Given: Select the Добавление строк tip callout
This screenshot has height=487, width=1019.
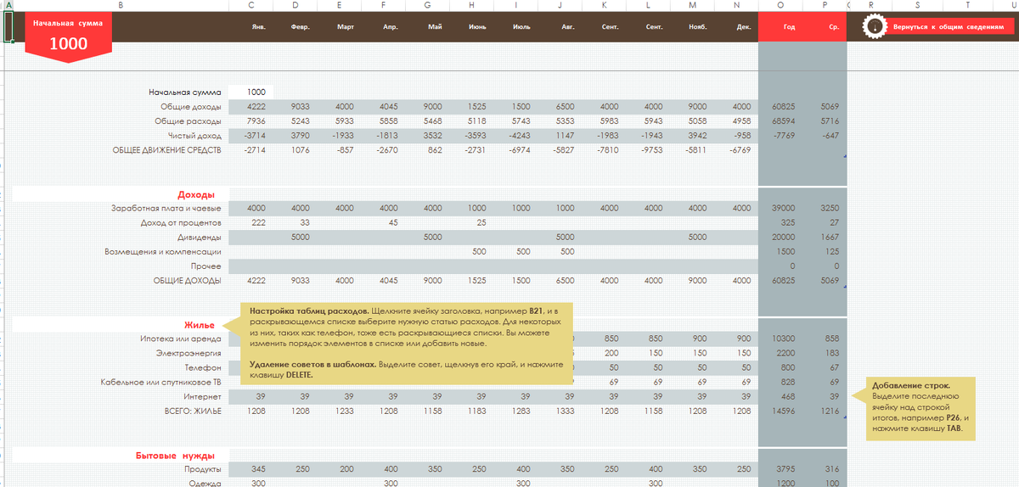Looking at the screenshot, I should pyautogui.click(x=918, y=410).
